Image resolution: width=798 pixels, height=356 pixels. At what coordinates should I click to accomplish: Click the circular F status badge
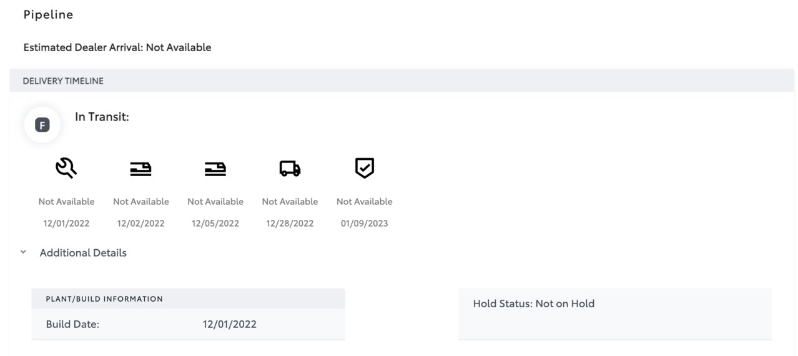coord(42,125)
